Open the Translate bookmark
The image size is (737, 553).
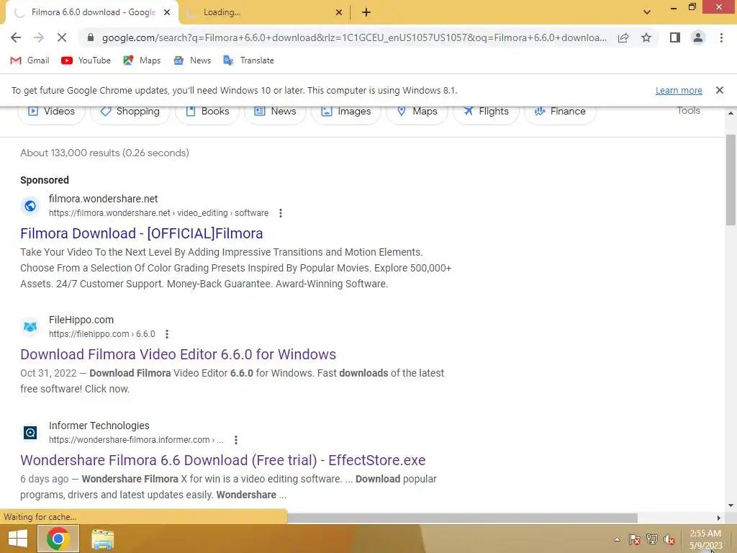[x=248, y=60]
